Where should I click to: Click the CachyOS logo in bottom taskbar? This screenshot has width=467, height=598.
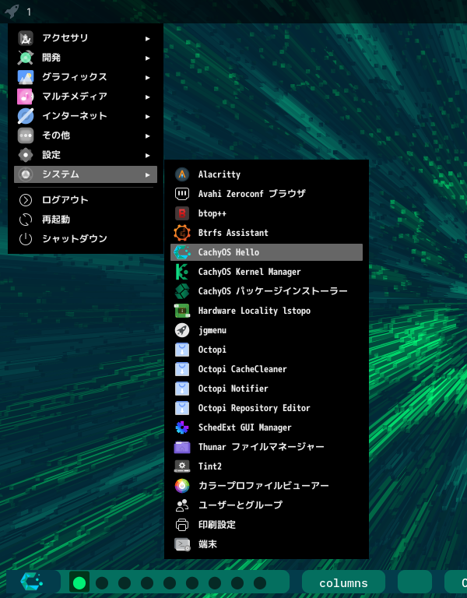coord(32,582)
